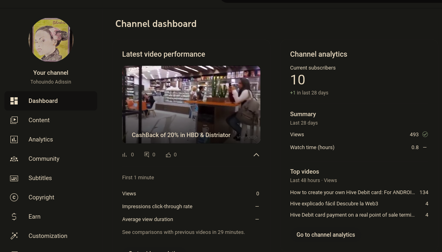The image size is (442, 252).
Task: Click the 134 views count
Action: coord(424,193)
